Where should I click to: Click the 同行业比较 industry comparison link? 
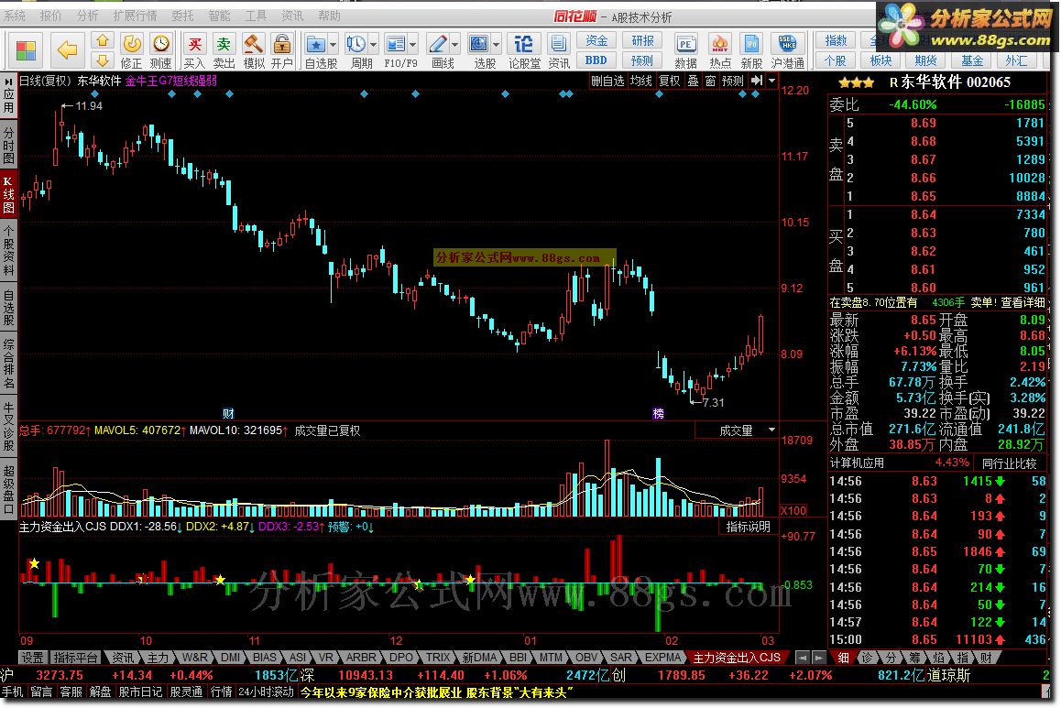(x=1009, y=463)
